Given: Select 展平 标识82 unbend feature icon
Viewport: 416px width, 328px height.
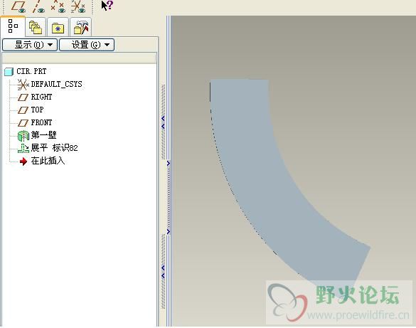Looking at the screenshot, I should click(x=23, y=148).
